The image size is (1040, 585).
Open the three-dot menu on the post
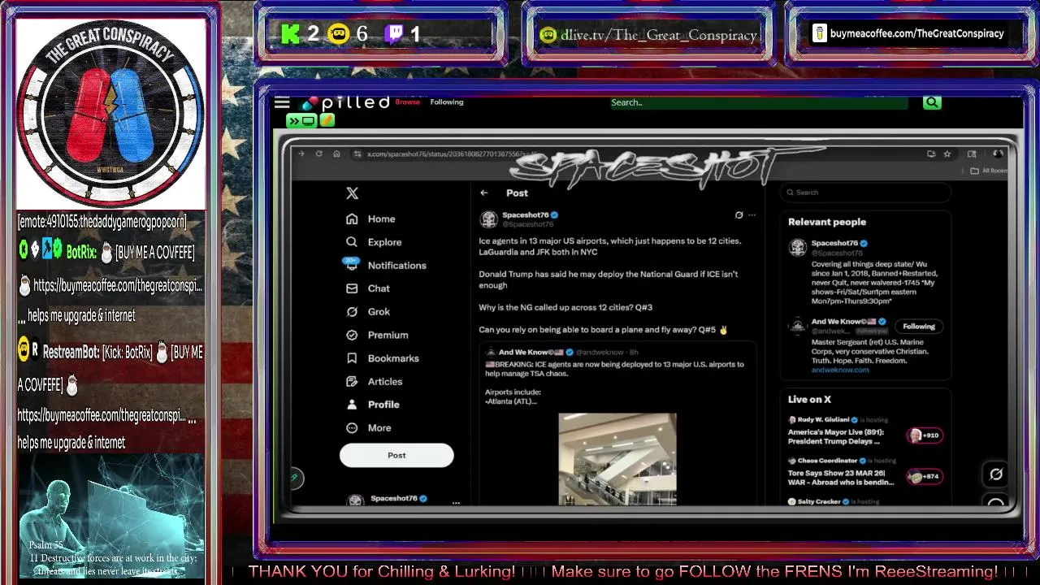(752, 215)
